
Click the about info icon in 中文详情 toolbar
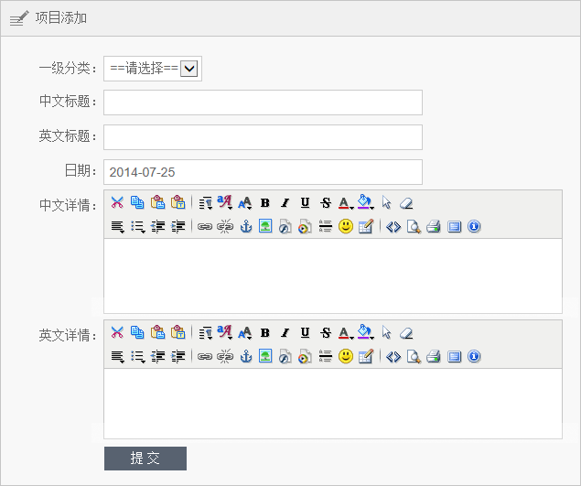click(x=474, y=227)
